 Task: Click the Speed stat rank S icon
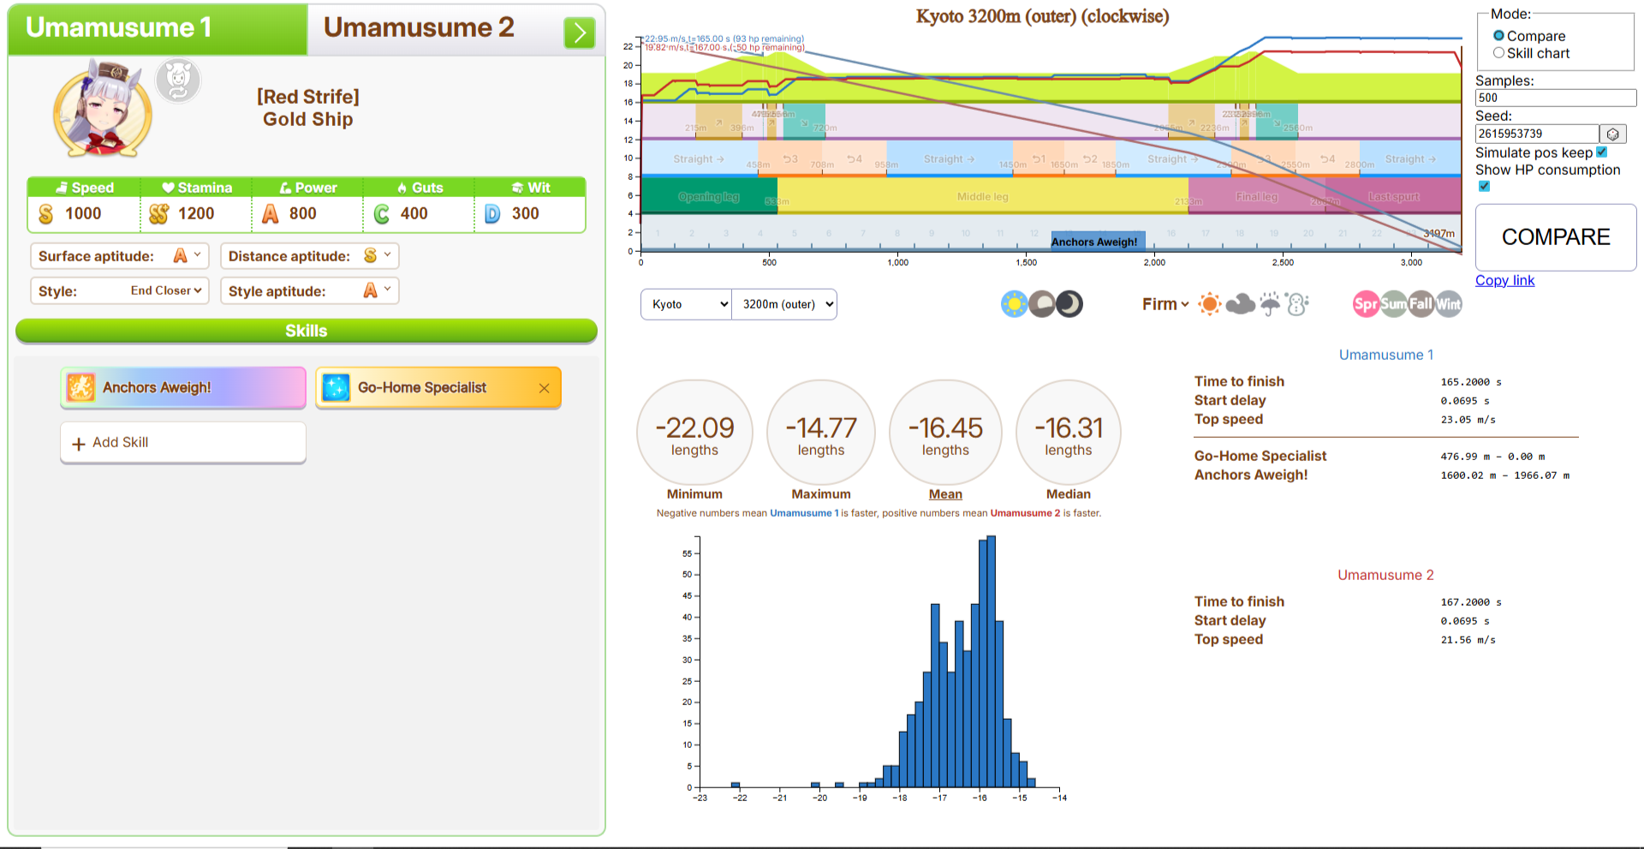(x=46, y=213)
